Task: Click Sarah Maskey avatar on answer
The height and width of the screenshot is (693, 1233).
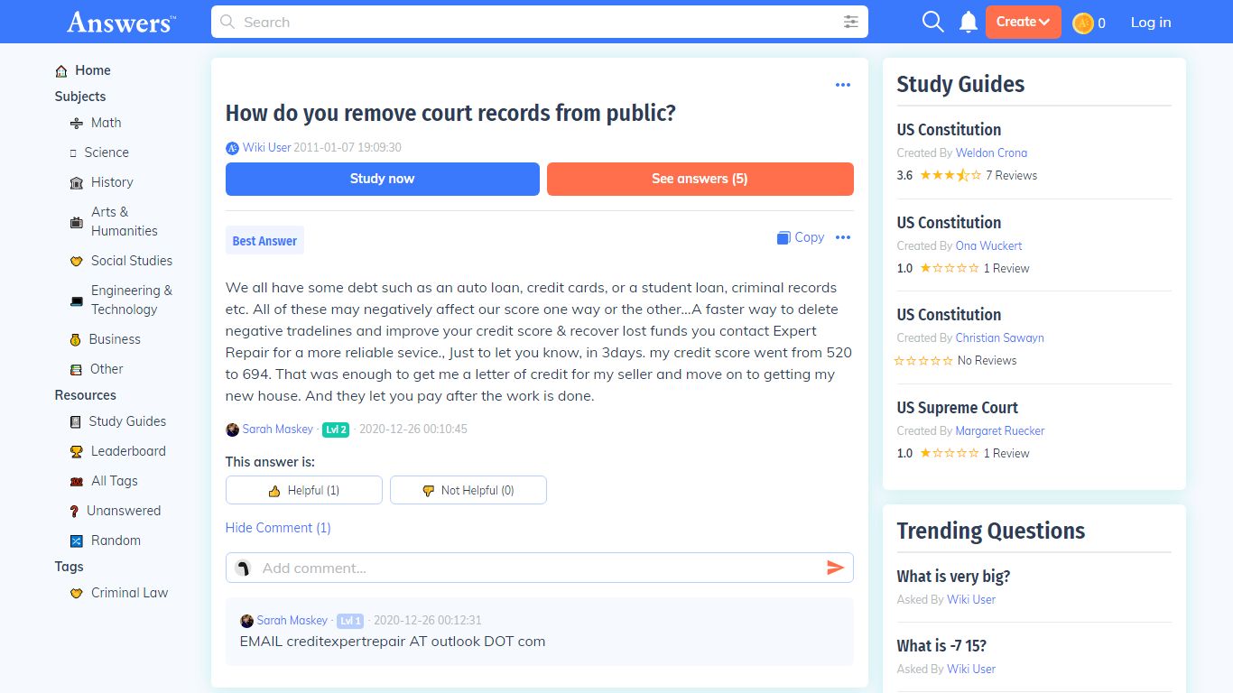Action: tap(232, 430)
